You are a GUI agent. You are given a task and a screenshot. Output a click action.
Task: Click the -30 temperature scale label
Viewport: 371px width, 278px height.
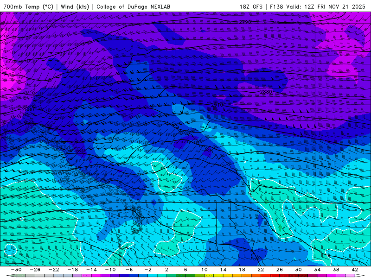(x=16, y=270)
